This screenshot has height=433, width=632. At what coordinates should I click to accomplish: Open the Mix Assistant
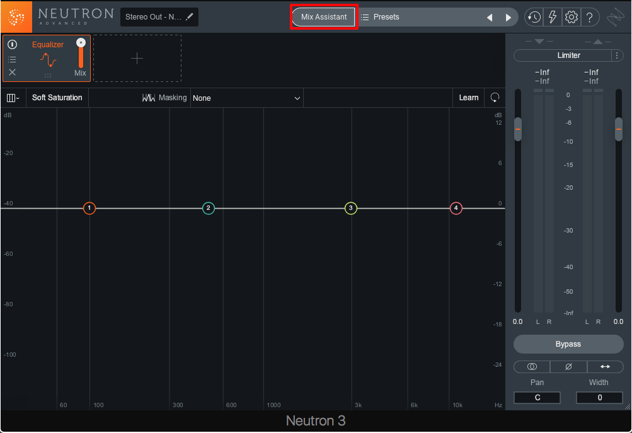click(x=324, y=17)
